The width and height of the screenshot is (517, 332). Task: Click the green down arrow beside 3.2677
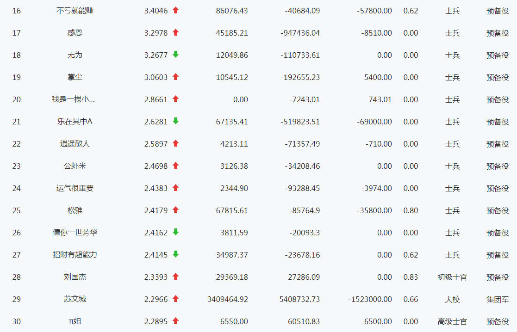[x=175, y=55]
